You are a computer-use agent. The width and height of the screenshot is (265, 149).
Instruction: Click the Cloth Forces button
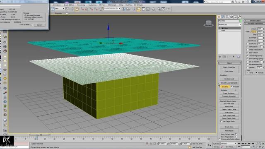229,71
